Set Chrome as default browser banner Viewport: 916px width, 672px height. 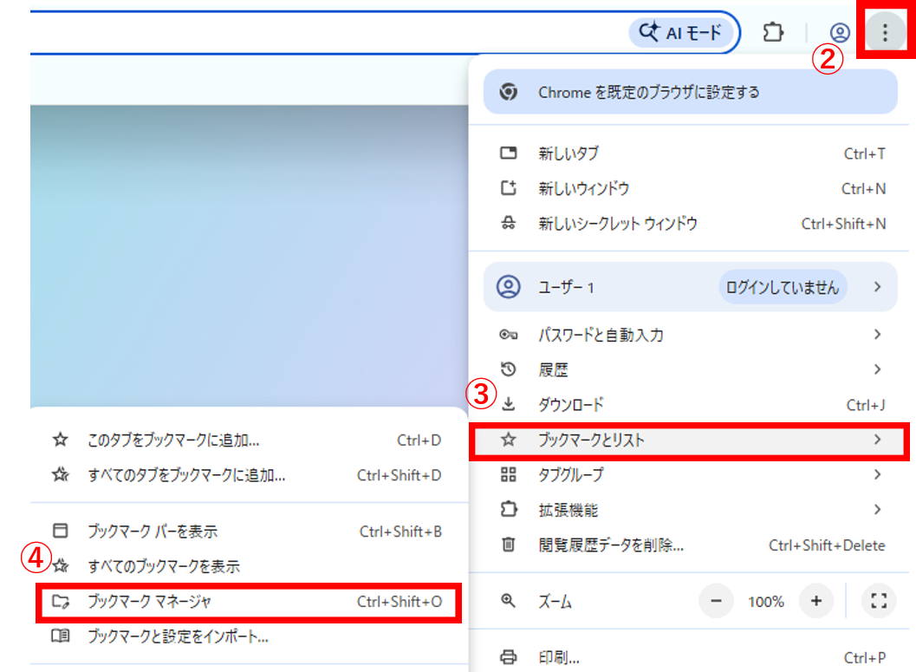tap(690, 92)
